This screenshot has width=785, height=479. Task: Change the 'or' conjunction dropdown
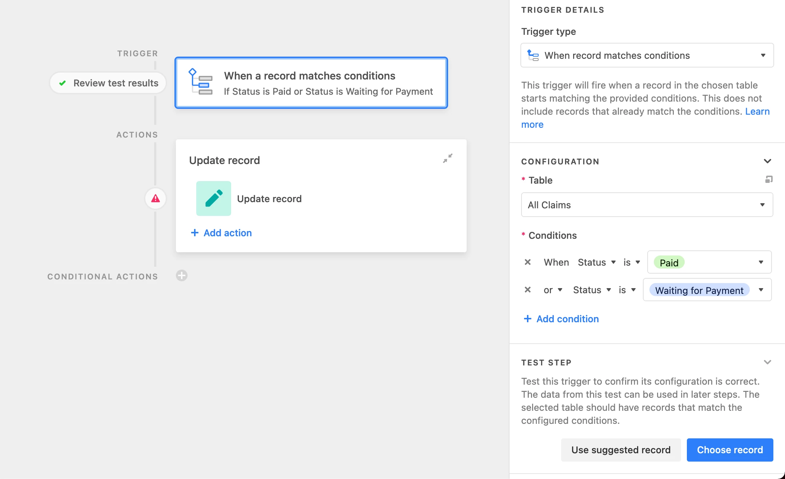[x=553, y=290]
